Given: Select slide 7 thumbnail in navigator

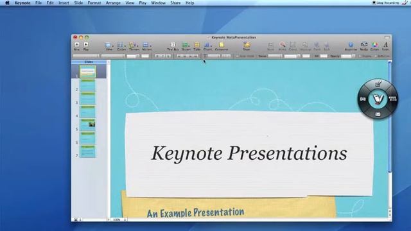Looking at the screenshot, I should point(87,151).
